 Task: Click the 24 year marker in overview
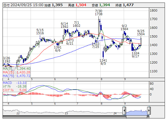115,113
